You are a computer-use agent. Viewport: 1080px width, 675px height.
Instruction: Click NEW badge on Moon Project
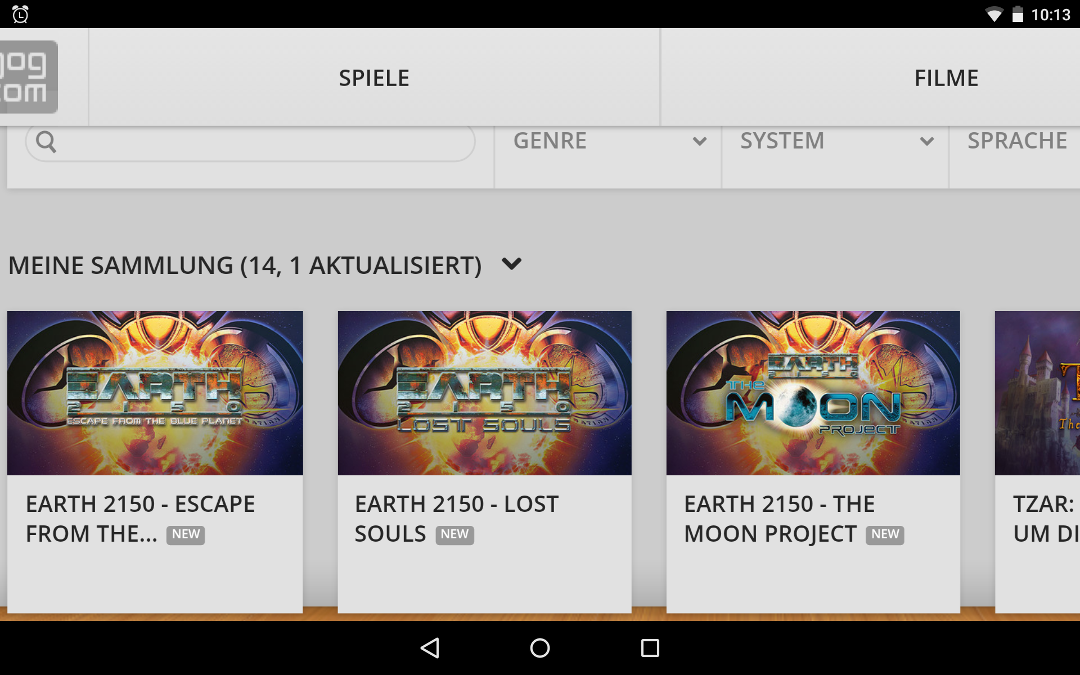[885, 534]
